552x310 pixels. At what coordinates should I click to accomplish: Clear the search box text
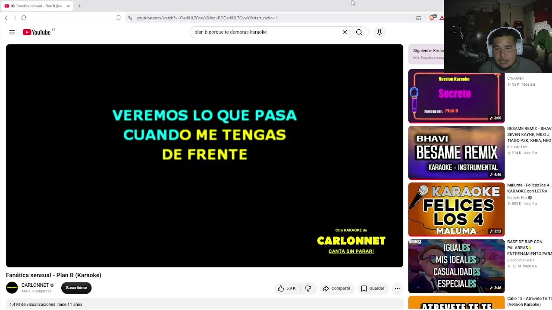345,32
